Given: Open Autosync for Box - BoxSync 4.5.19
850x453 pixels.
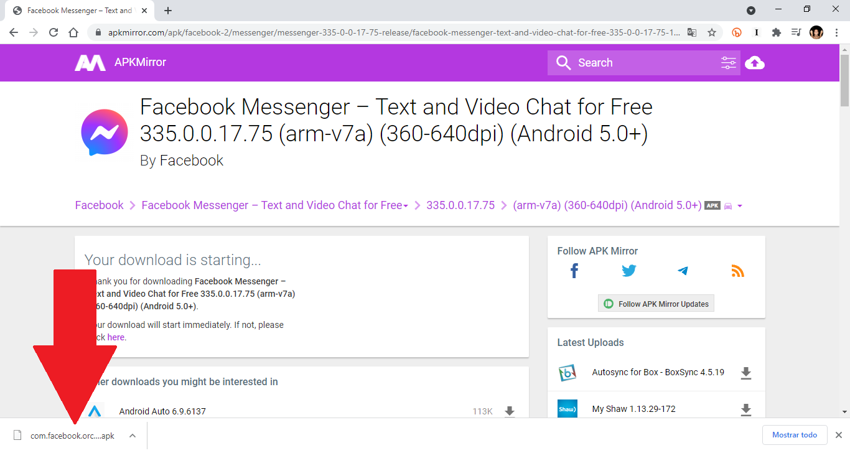Looking at the screenshot, I should pos(658,372).
